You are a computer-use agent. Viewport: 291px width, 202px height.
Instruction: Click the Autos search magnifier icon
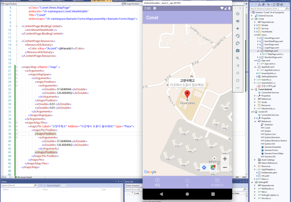point(35,185)
